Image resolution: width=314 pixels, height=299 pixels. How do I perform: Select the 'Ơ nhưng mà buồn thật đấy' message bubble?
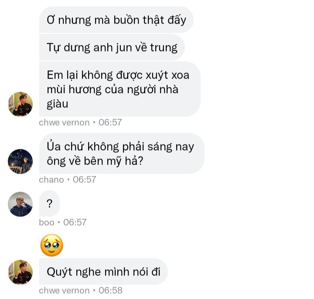coord(116,20)
